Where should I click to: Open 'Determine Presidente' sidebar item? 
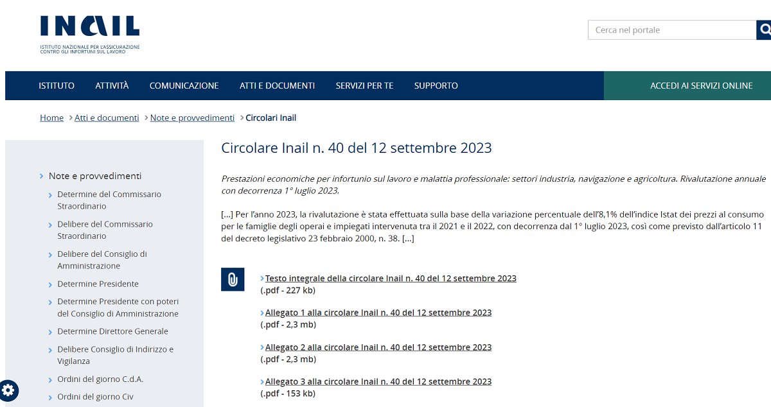coord(98,284)
